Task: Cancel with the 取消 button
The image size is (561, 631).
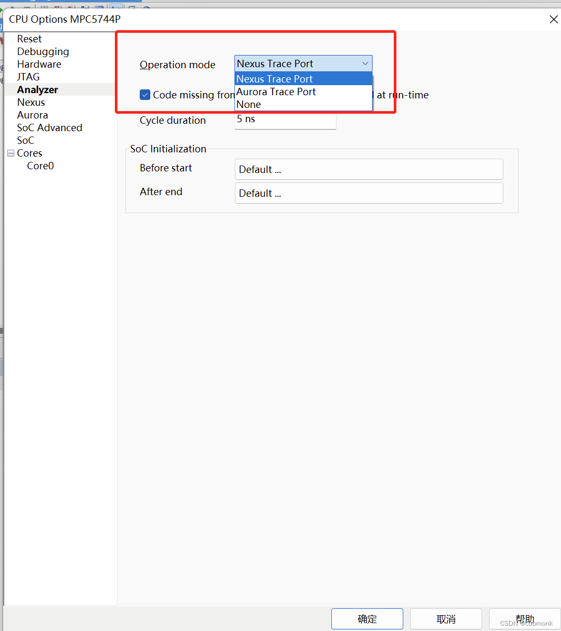Action: point(446,619)
